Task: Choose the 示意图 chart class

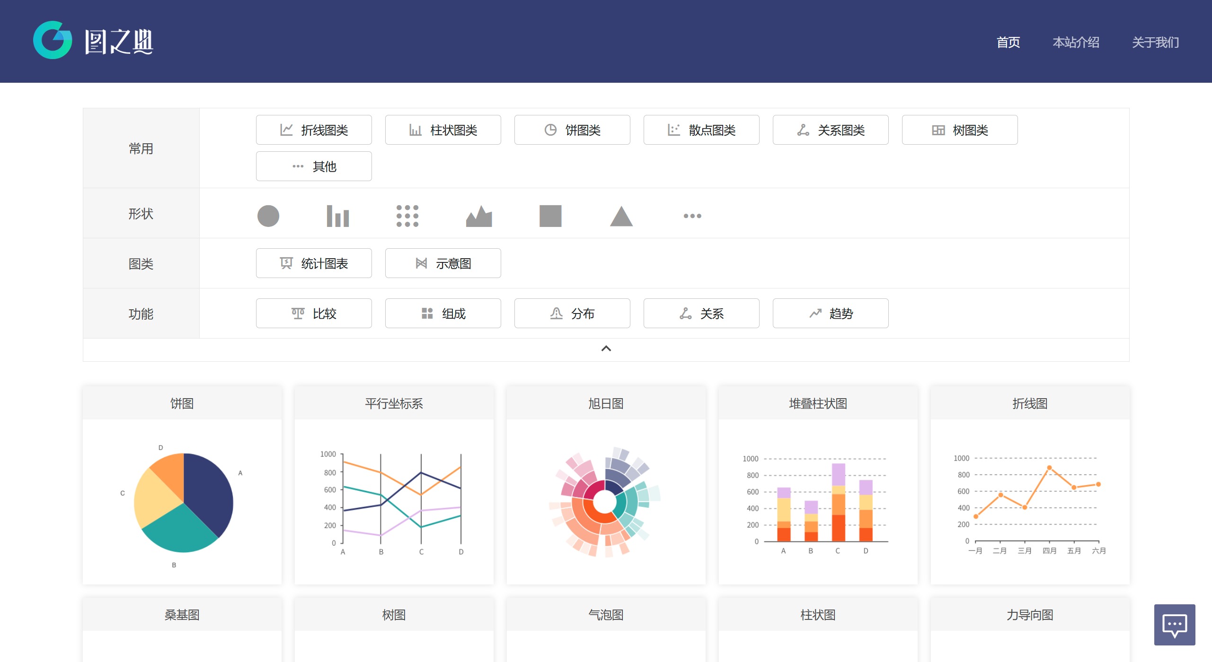Action: [443, 263]
